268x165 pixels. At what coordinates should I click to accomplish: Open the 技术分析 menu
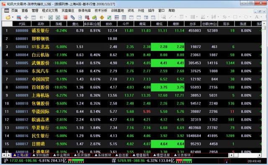(101, 10)
